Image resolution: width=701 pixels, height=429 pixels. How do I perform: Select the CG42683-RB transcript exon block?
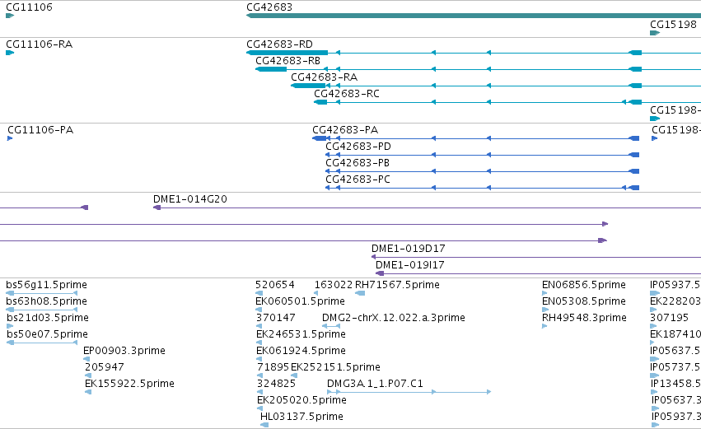pyautogui.click(x=271, y=69)
